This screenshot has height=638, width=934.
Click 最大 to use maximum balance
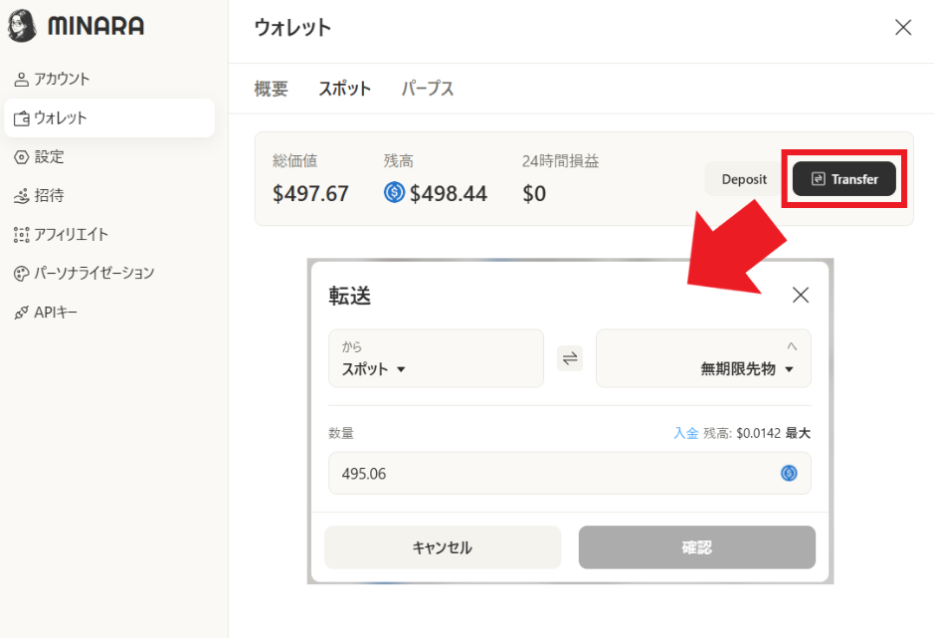[x=799, y=433]
